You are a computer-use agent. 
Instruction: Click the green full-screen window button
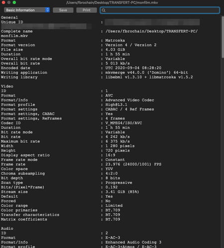pos(14,2)
